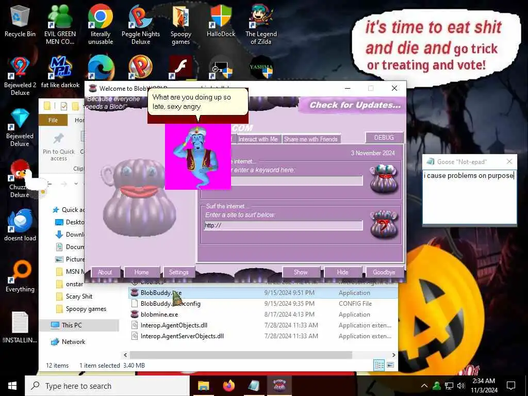Select Scary Shit folder in navigation pane
Screen dimensions: 528x396
tap(74, 296)
